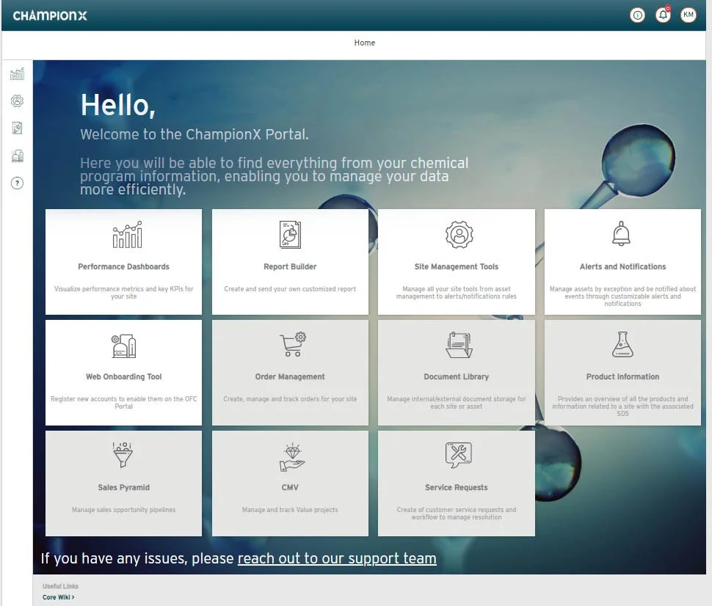Click the 'Useful Links' heading text
712x606 pixels.
(60, 586)
